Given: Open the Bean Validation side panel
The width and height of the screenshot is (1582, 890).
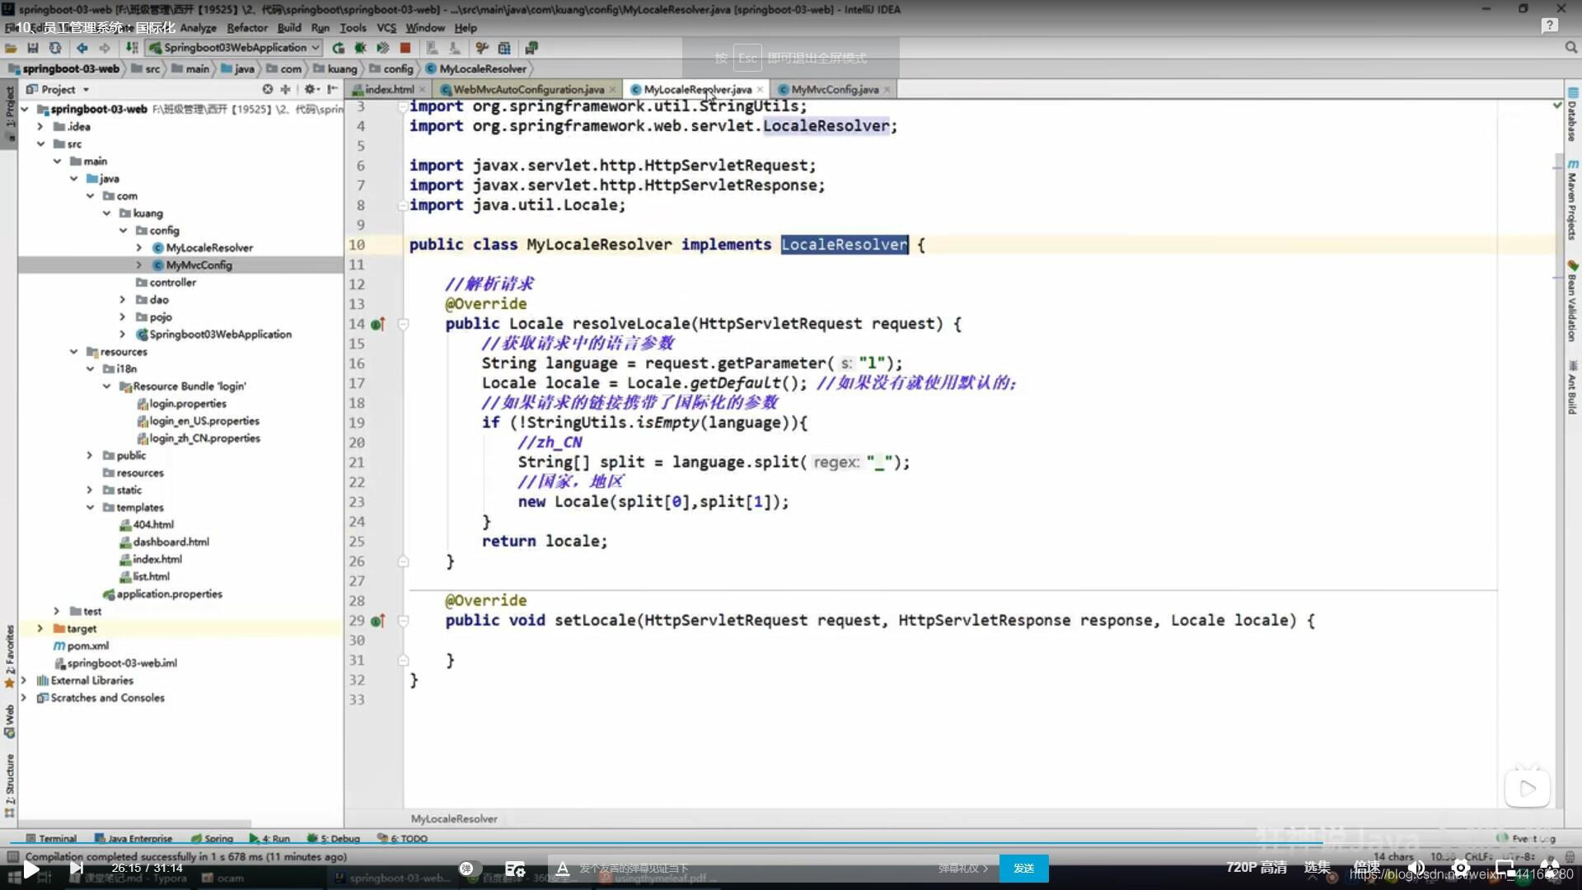Looking at the screenshot, I should click(1572, 301).
